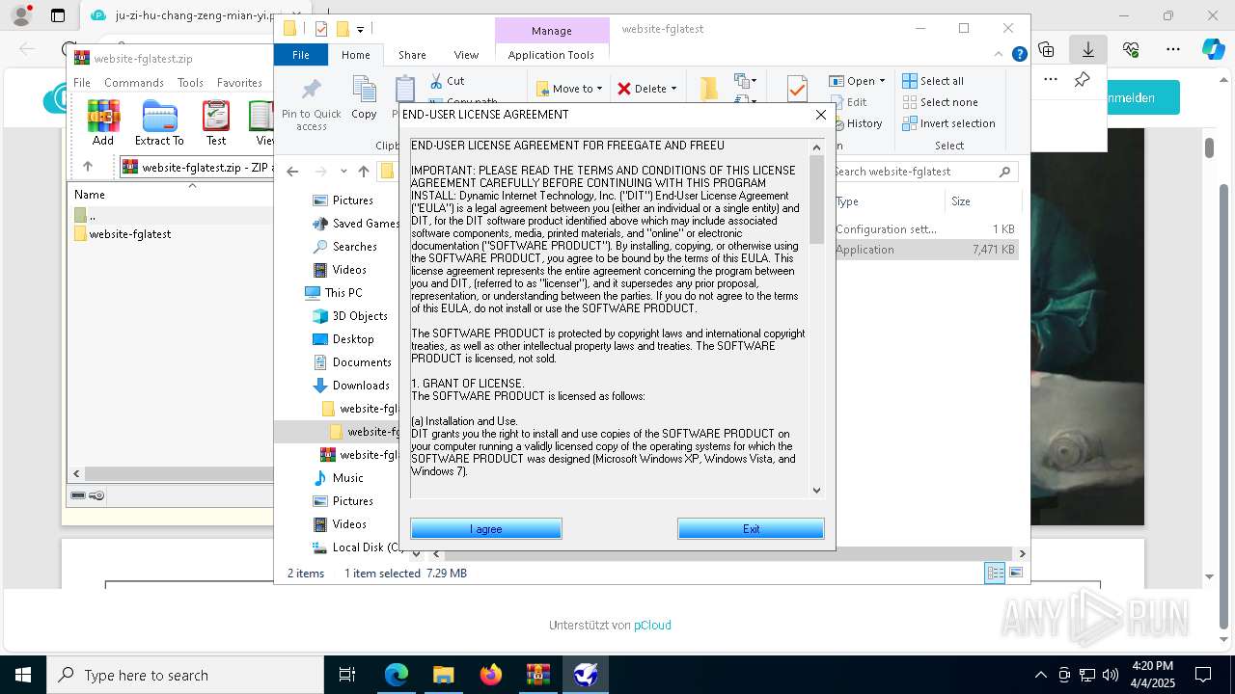Viewport: 1235px width, 694px height.
Task: Switch to details view icon in status bar
Action: pyautogui.click(x=995, y=573)
